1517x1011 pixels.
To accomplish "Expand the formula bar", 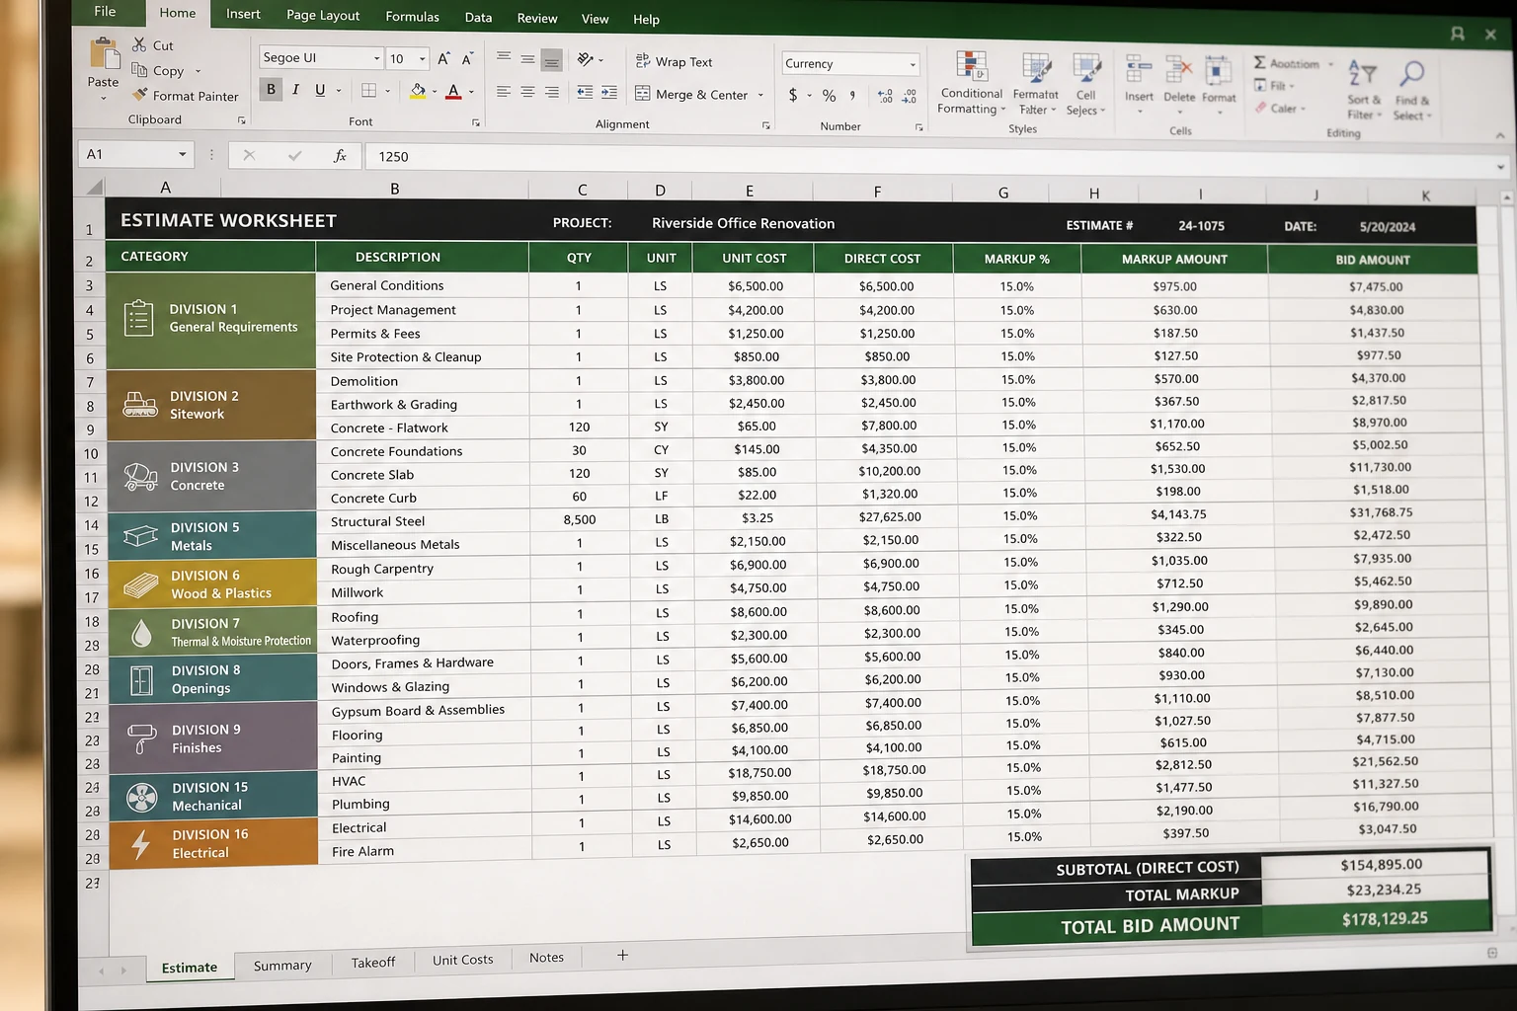I will [x=1500, y=167].
